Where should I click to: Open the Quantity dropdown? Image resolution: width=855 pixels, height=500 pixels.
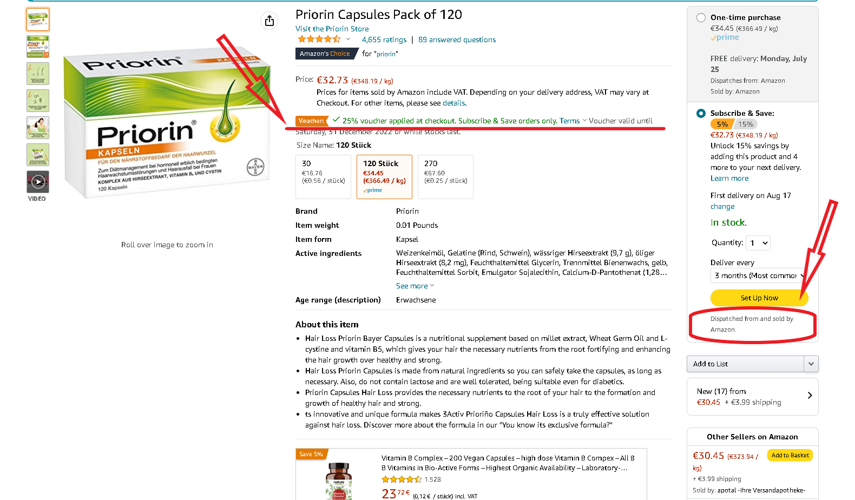click(x=758, y=243)
